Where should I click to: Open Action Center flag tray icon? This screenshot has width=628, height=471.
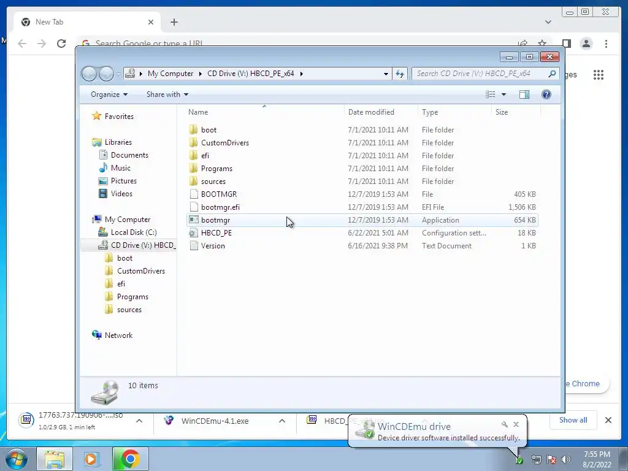pos(551,459)
